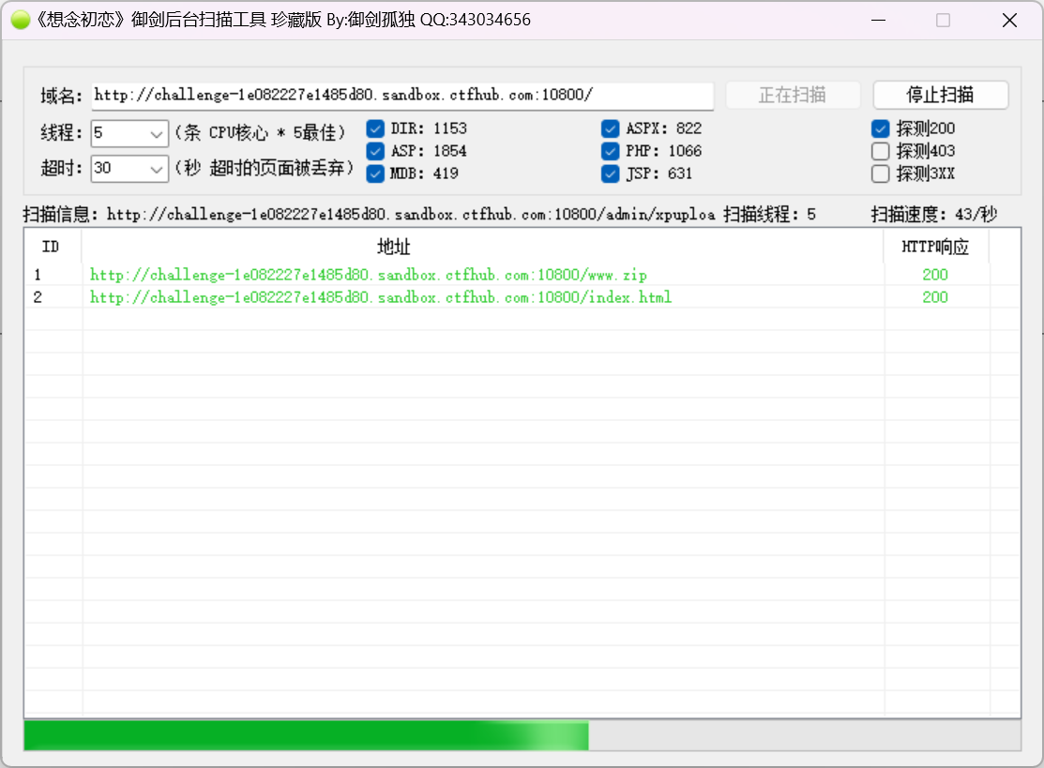1044x768 pixels.
Task: Disable the MDB: 419 checkbox
Action: pyautogui.click(x=375, y=173)
